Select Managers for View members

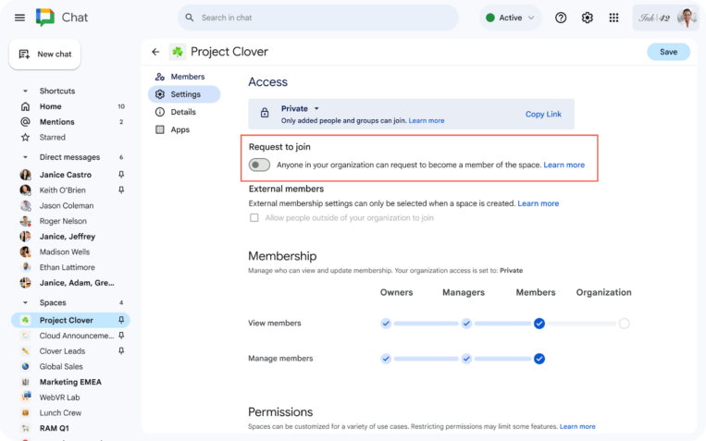(466, 323)
